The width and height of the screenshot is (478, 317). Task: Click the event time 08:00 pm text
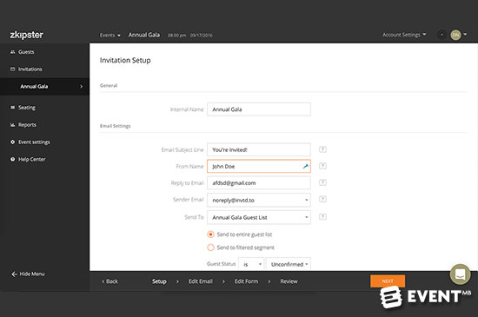click(x=176, y=36)
